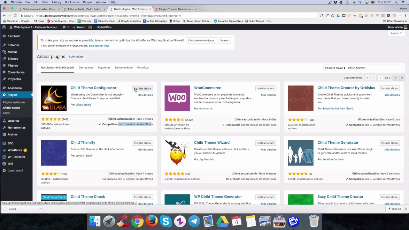Open Plugins instalados submenu item
Screen dimensions: 409x230
(x=14, y=102)
